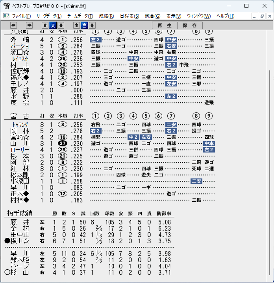274x283 pixels.
Task: Click the 投手成績 section heading
Action: point(20,213)
